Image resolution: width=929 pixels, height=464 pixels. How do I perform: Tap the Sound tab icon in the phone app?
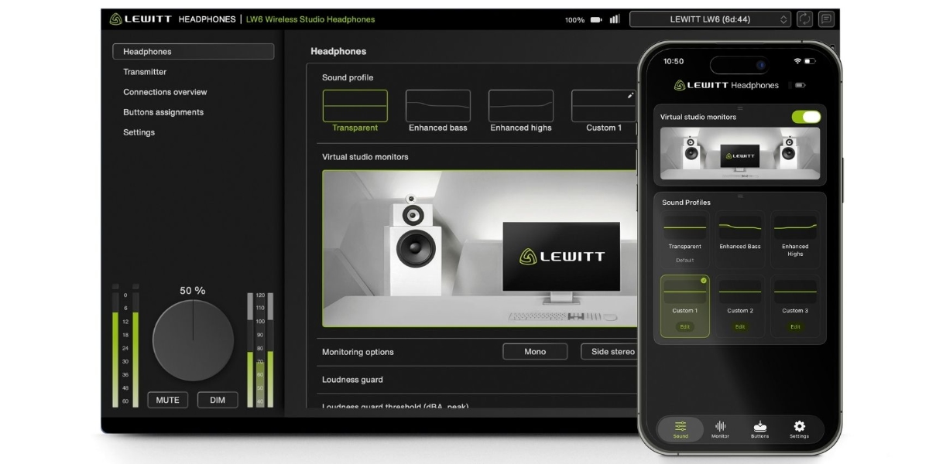(680, 426)
